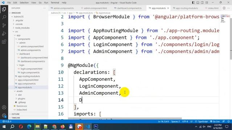This screenshot has height=130, width=232.
Task: Close the app.module.ts tab
Action: [x=168, y=8]
